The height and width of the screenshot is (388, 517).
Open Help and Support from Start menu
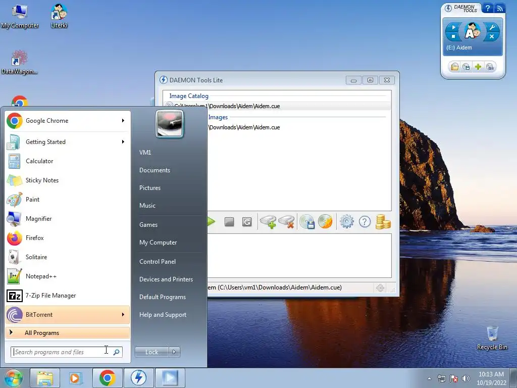click(163, 315)
